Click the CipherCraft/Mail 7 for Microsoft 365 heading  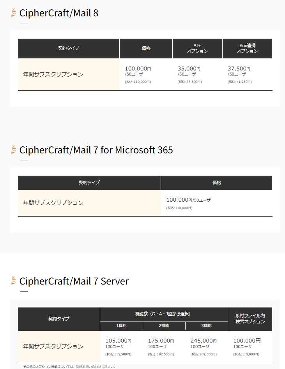pos(96,150)
